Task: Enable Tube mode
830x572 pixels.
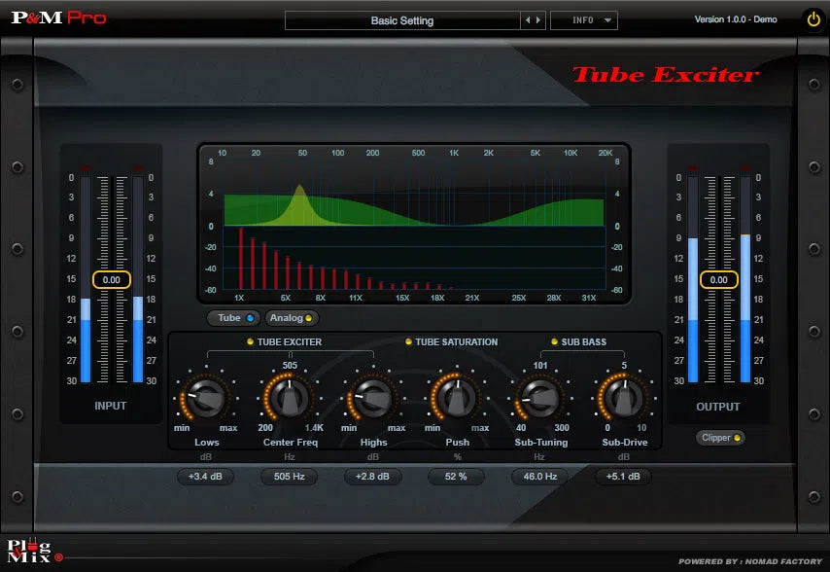Action: (x=232, y=318)
